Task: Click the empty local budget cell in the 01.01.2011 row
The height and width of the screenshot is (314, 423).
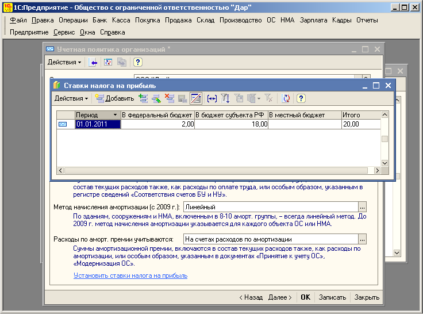Action: click(x=305, y=124)
